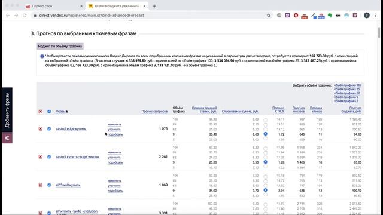
Task: Choose объём трафика 100 for all phrases
Action: click(x=348, y=85)
